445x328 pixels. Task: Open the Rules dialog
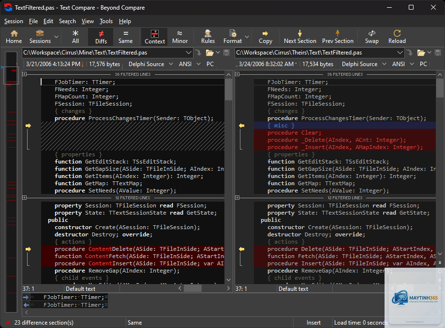208,37
